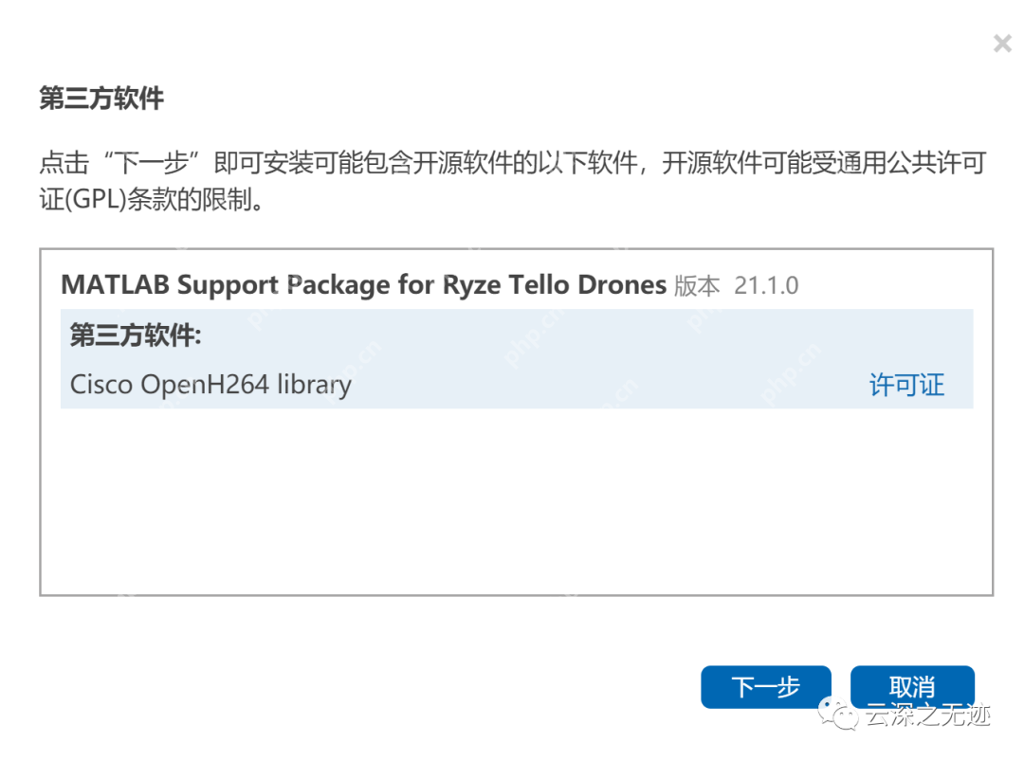1024x760 pixels.
Task: Close the third-party software dialog
Action: click(x=1001, y=44)
